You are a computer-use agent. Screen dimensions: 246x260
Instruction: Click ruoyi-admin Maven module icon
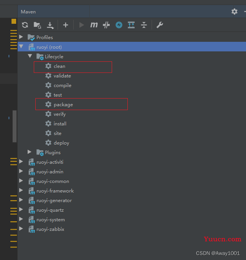pos(31,172)
